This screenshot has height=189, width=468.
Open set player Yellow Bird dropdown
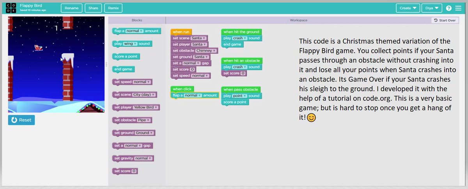click(x=146, y=108)
